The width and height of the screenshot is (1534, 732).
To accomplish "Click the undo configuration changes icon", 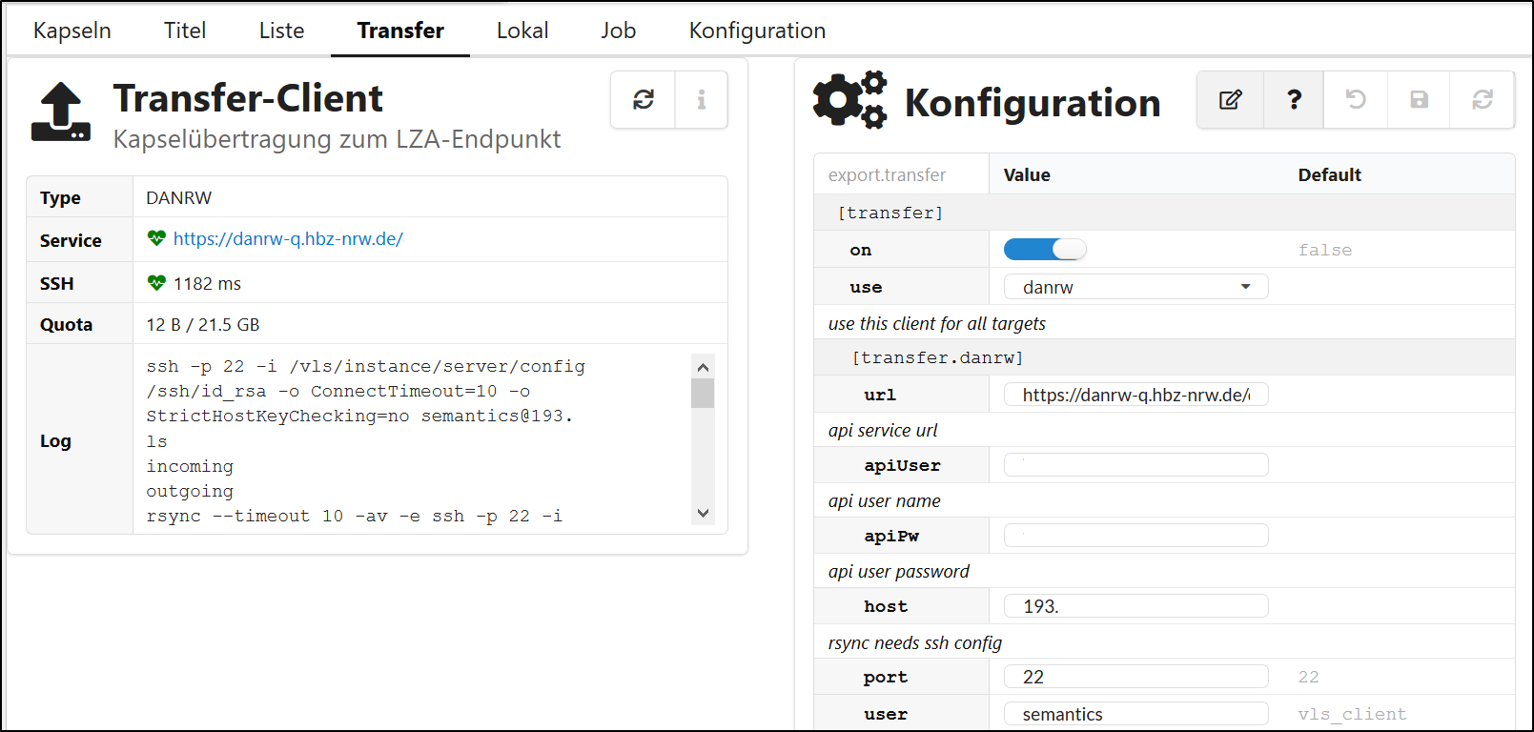I will coord(1356,100).
